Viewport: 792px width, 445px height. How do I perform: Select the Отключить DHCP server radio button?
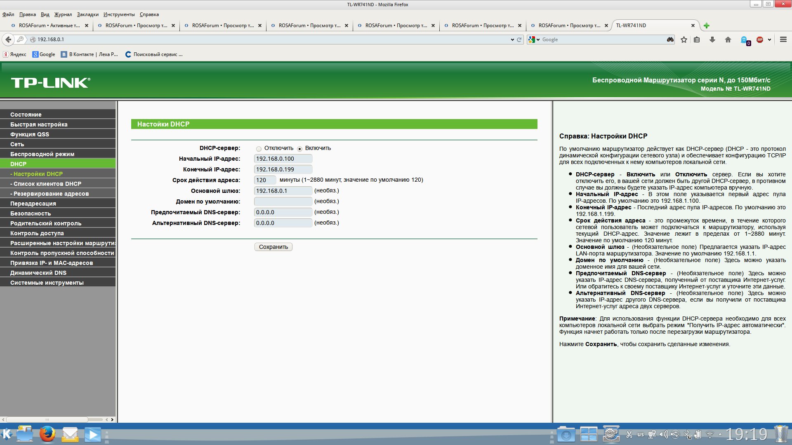tap(259, 149)
